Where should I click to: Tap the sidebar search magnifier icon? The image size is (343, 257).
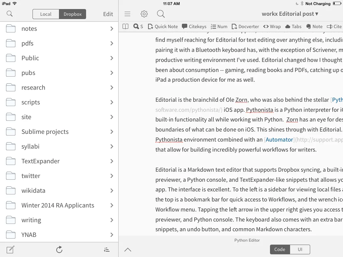pos(10,14)
